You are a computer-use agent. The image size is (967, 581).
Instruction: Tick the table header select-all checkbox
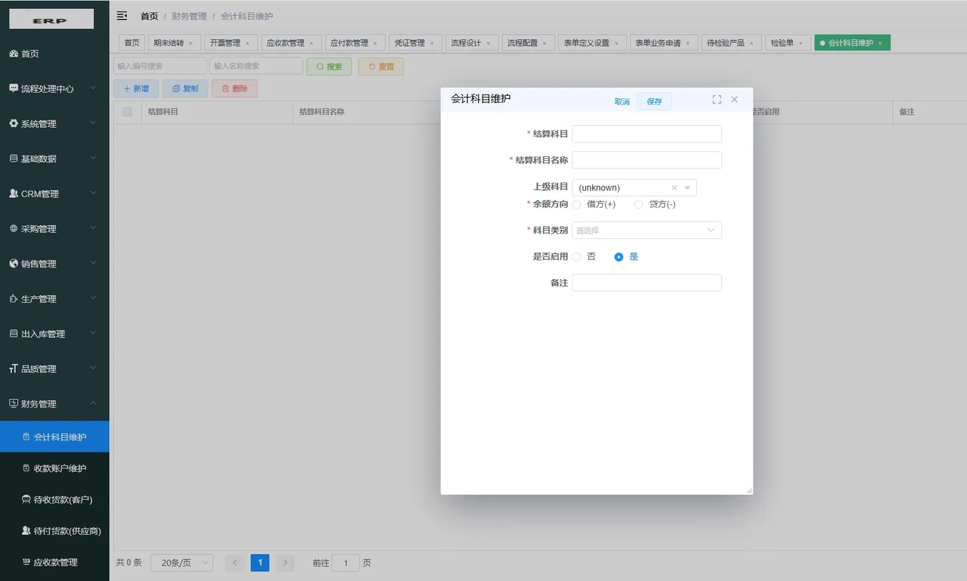127,112
